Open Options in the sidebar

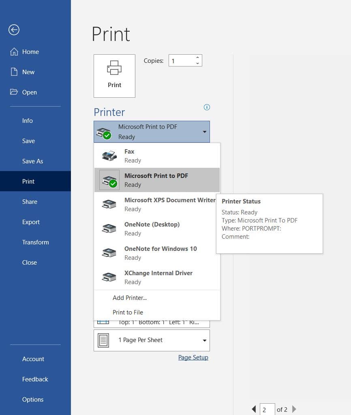36,399
